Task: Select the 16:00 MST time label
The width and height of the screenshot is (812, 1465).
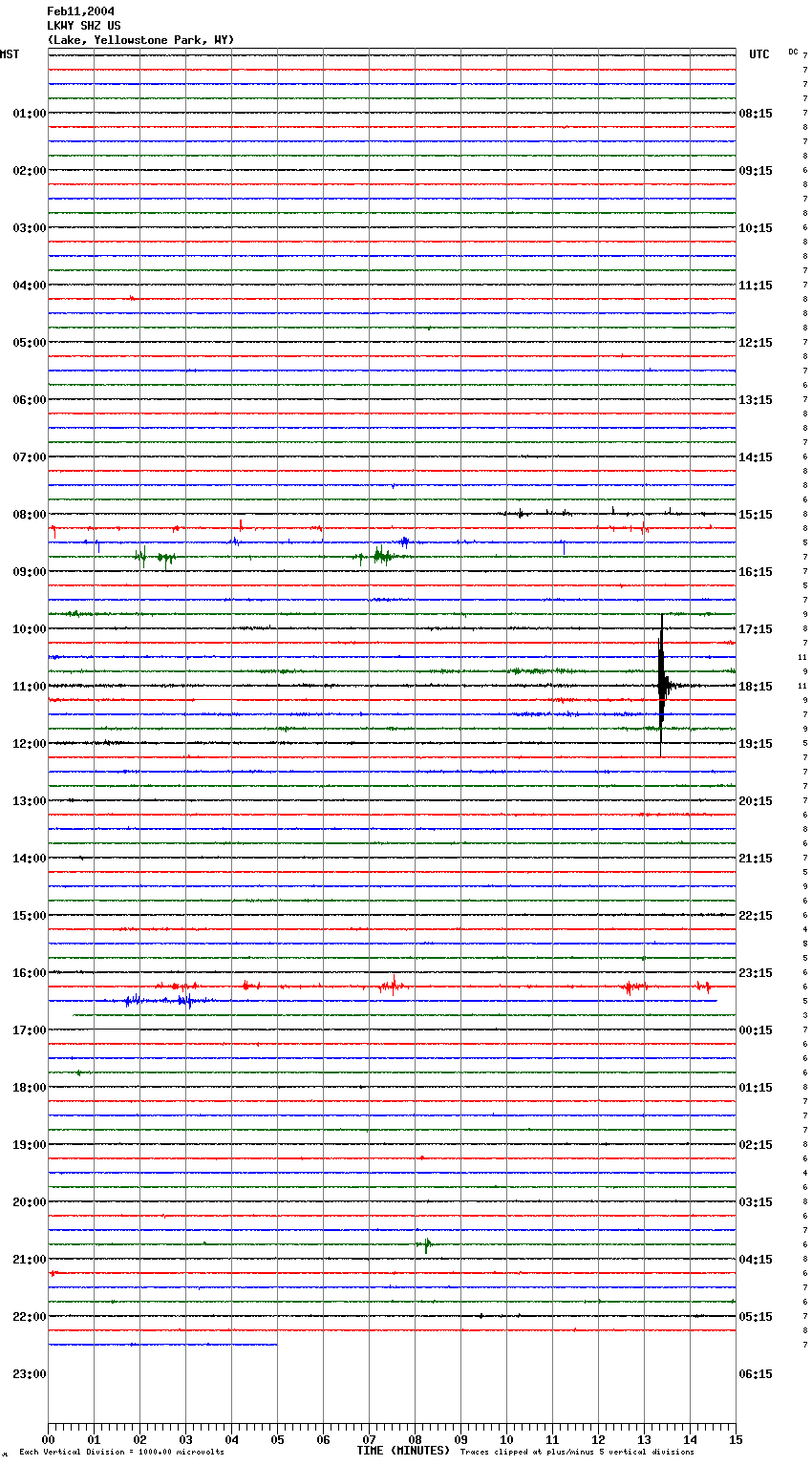Action: click(x=29, y=973)
